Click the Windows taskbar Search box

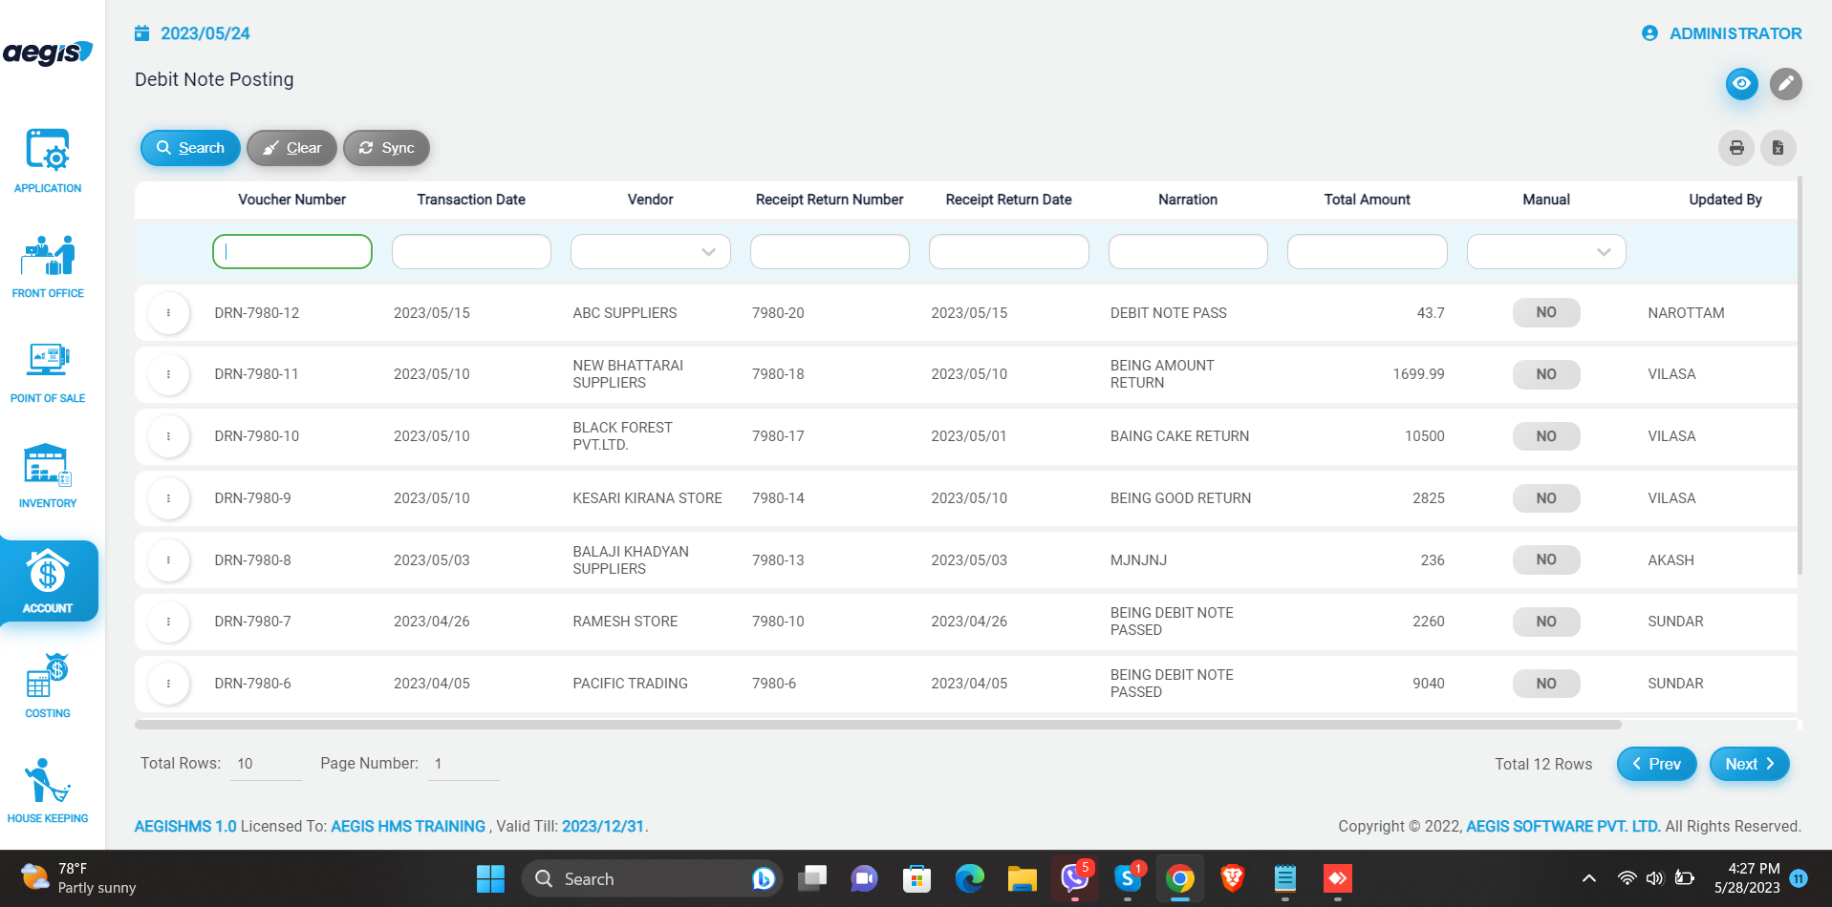point(651,878)
